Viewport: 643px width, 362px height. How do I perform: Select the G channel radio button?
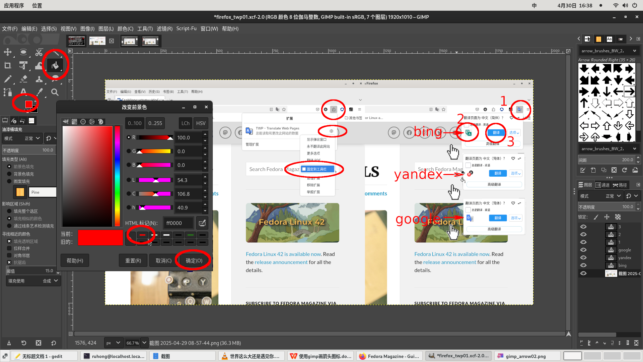(129, 151)
